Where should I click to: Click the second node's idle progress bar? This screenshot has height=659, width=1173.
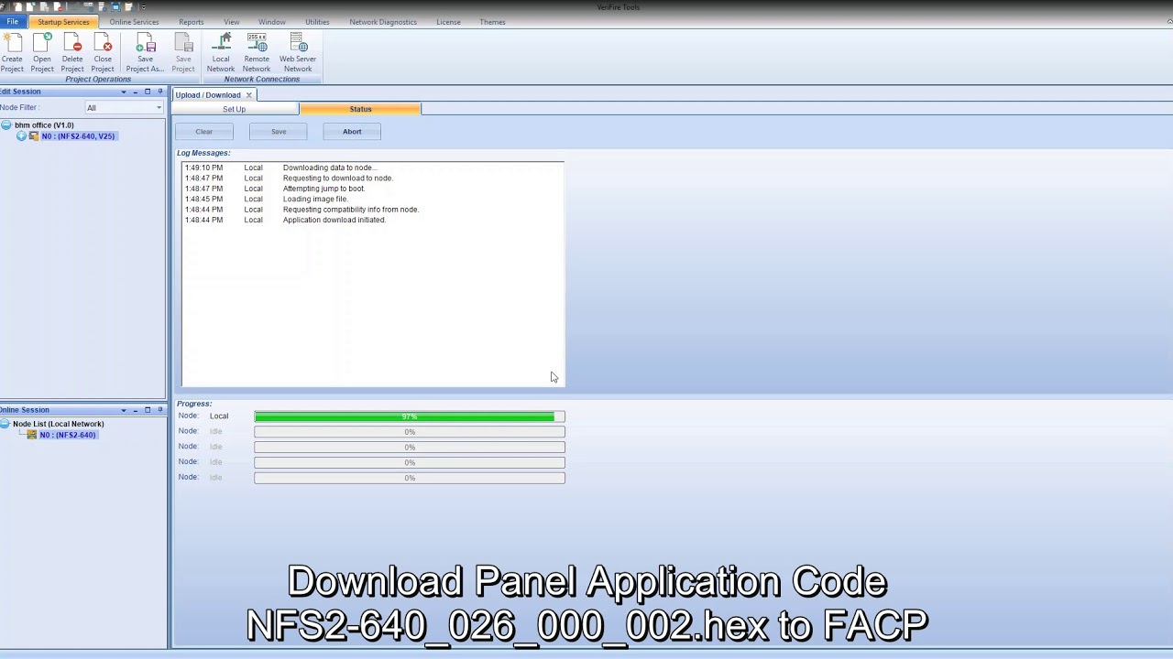coord(410,432)
